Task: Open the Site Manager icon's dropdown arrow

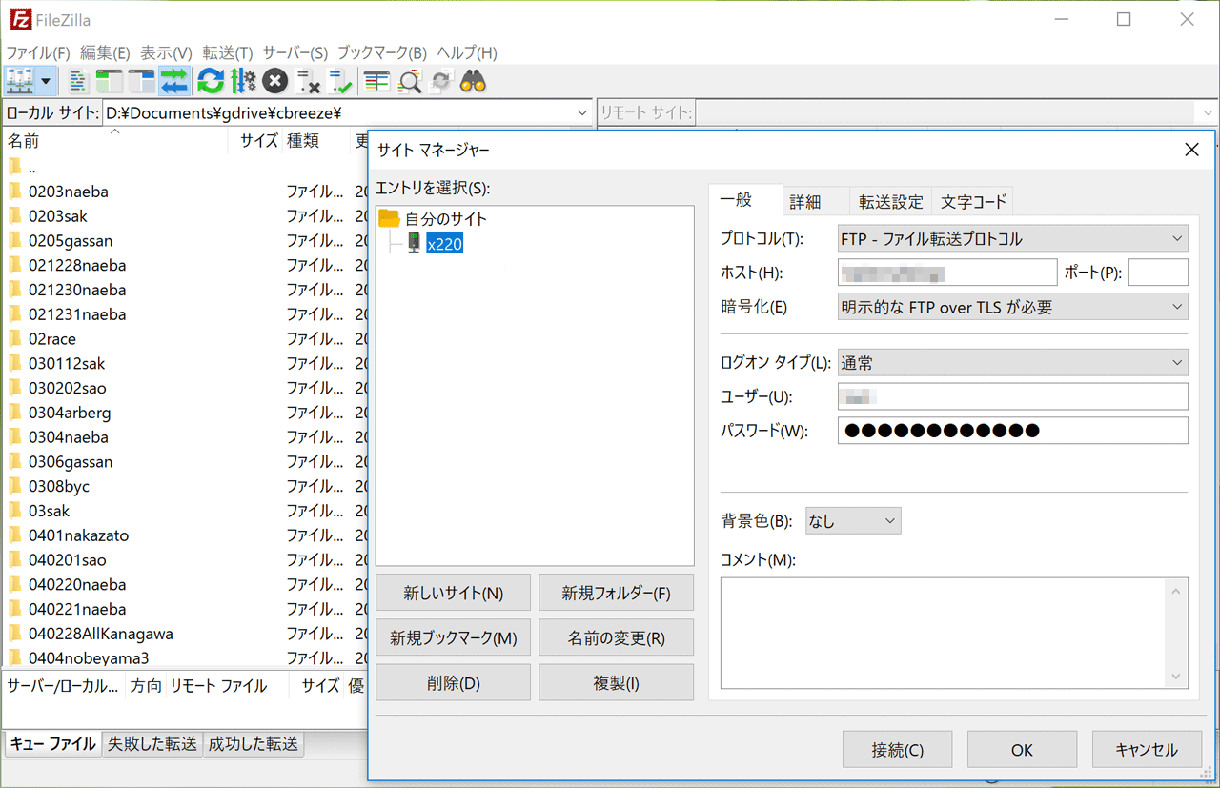Action: 46,81
